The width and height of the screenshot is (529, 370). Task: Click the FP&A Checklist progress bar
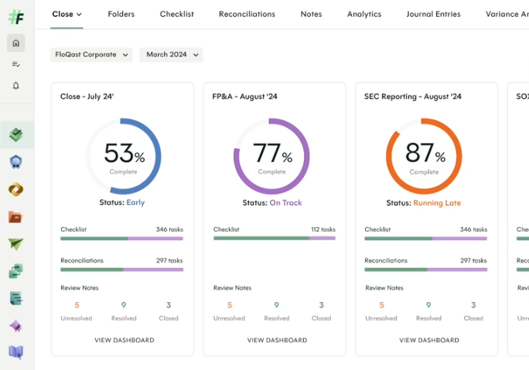coord(274,239)
